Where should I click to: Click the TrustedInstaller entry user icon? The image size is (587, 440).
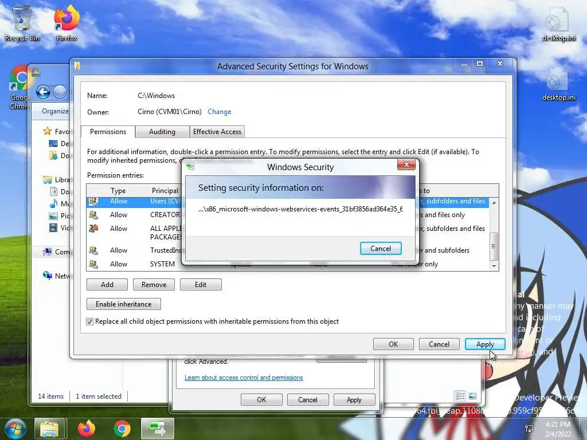click(x=93, y=250)
